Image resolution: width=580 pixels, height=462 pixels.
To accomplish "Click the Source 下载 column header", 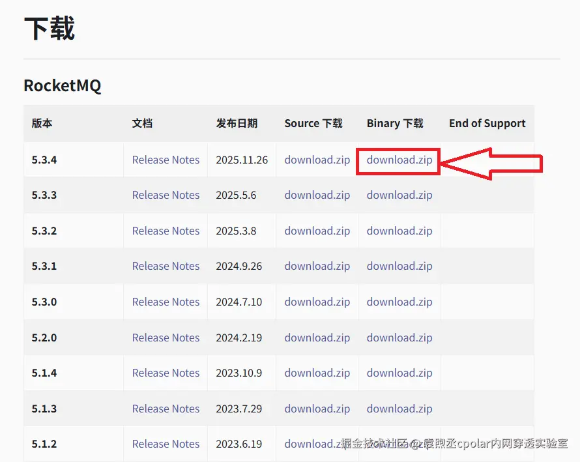I will (x=313, y=123).
